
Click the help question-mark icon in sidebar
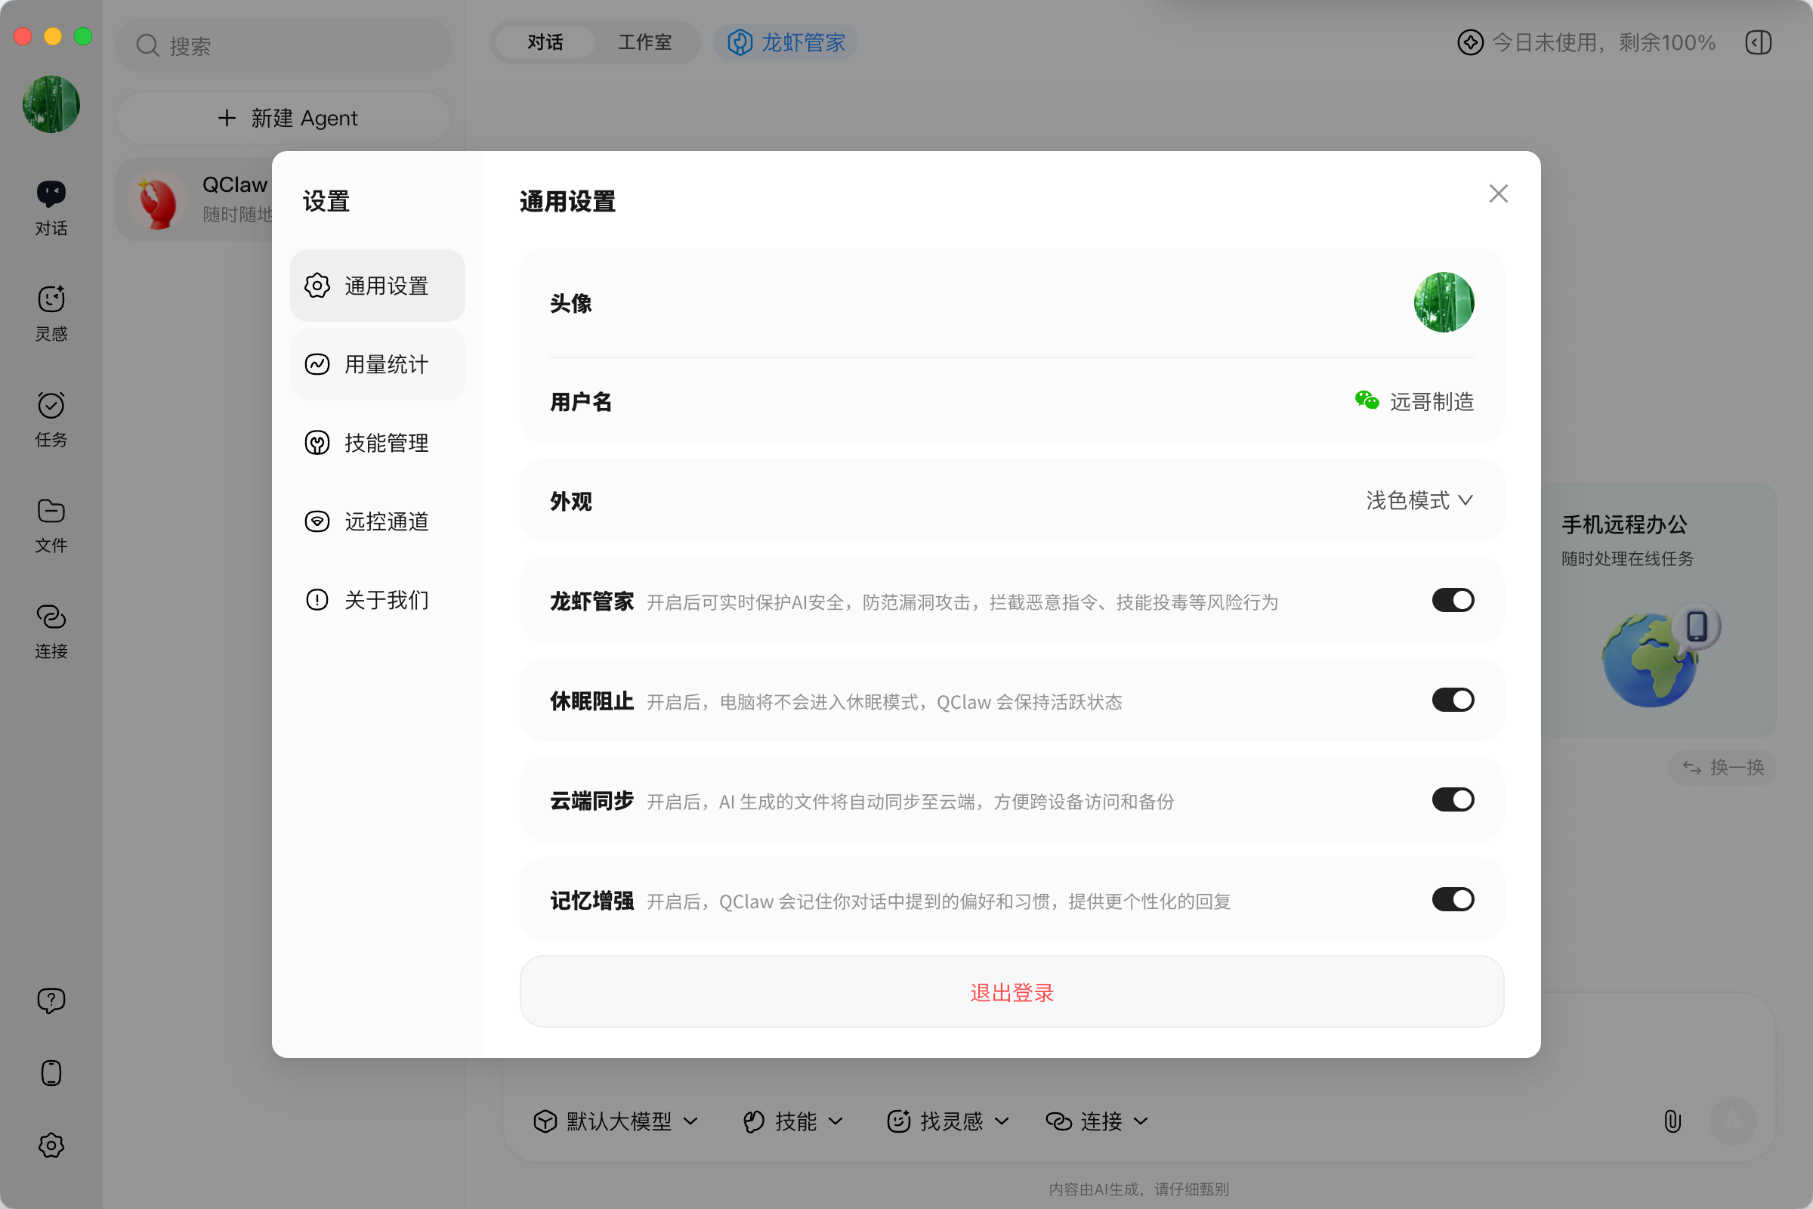[x=51, y=1000]
